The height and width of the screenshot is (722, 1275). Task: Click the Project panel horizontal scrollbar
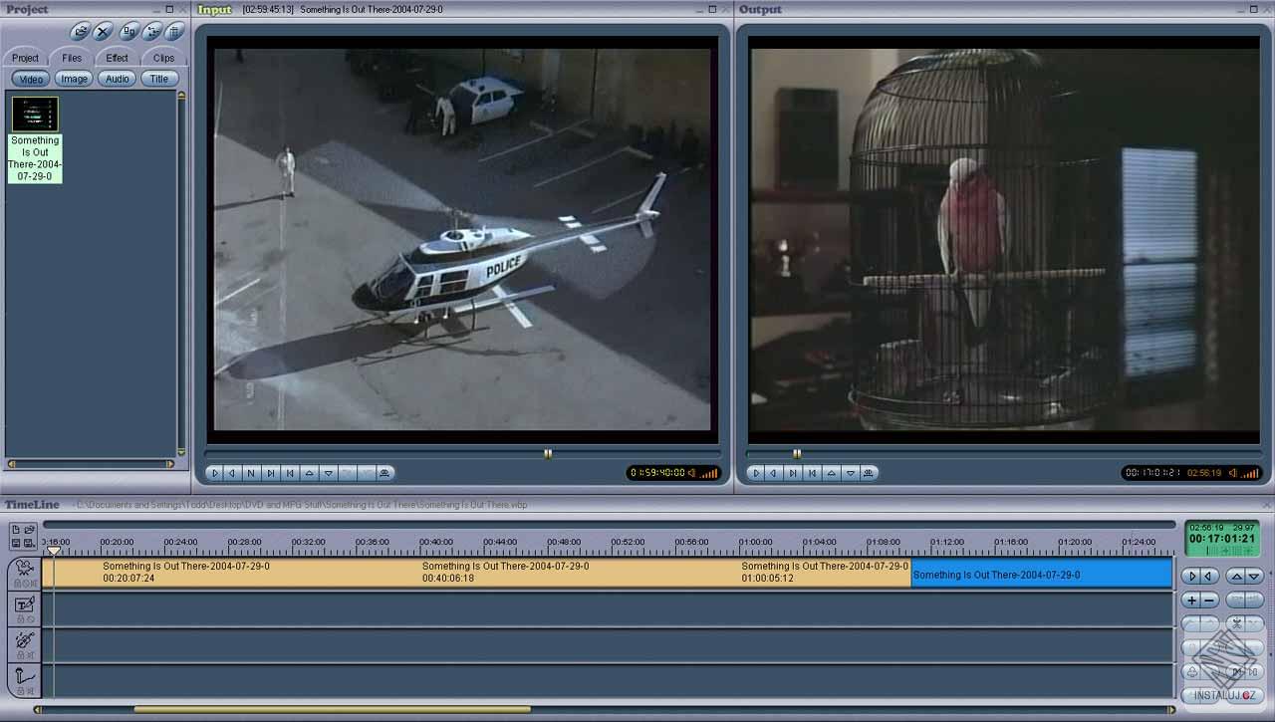(91, 464)
